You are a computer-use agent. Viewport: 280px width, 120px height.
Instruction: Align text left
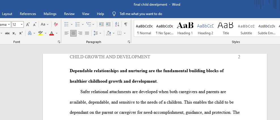click(66, 33)
